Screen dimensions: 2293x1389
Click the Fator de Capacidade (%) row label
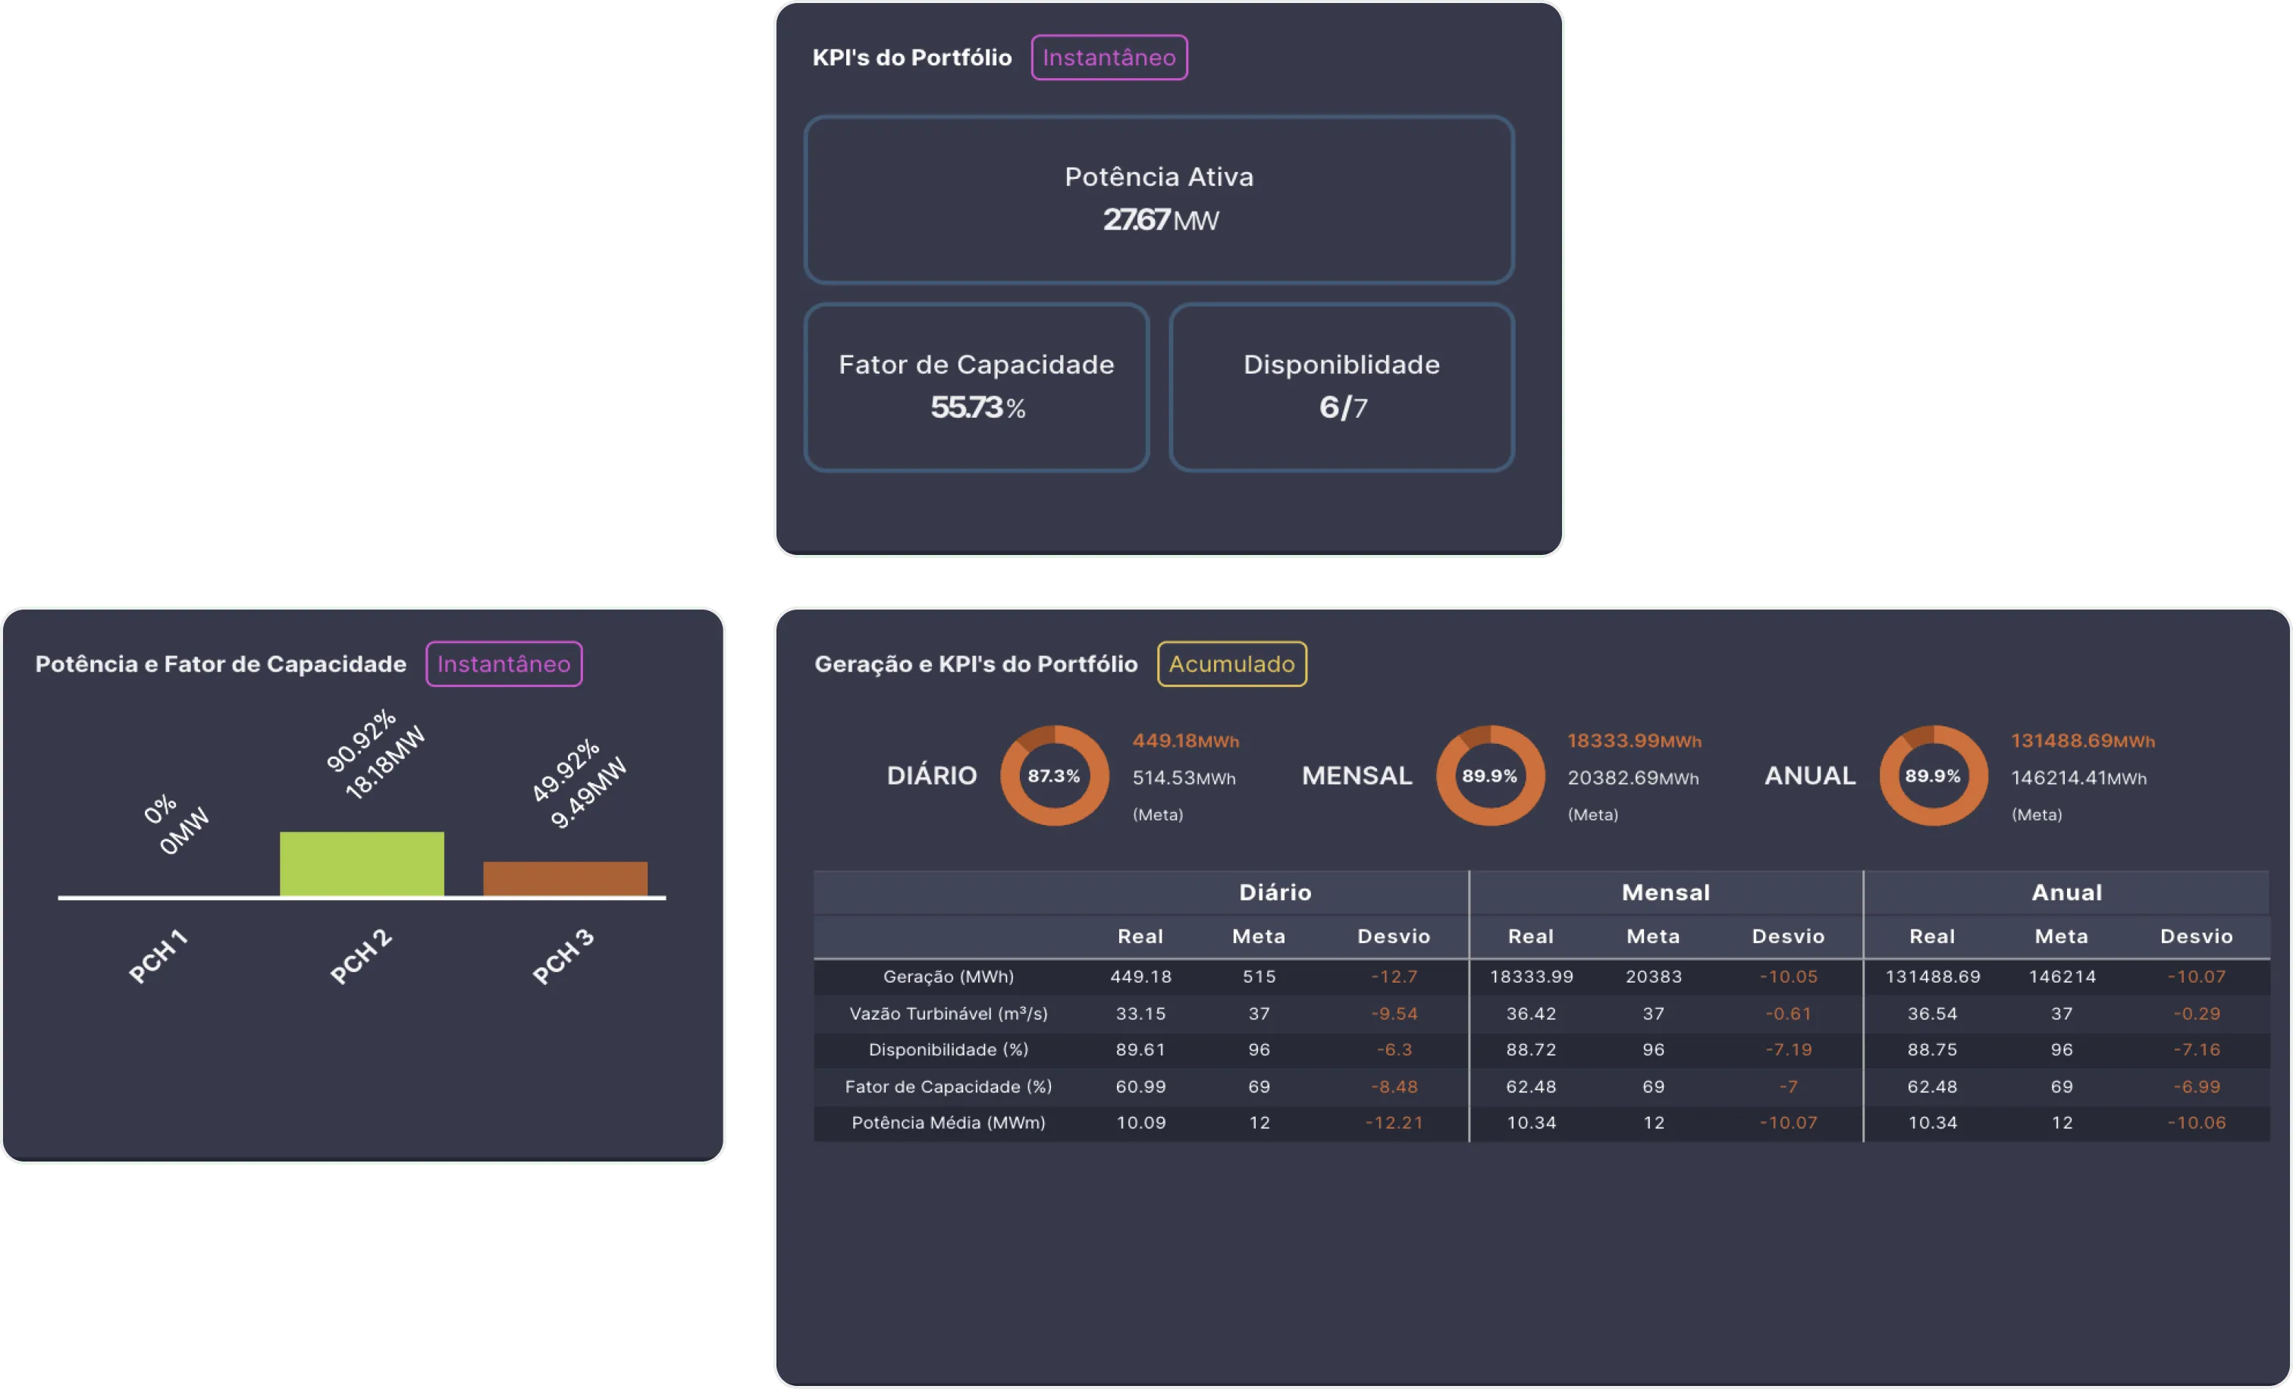tap(949, 1086)
